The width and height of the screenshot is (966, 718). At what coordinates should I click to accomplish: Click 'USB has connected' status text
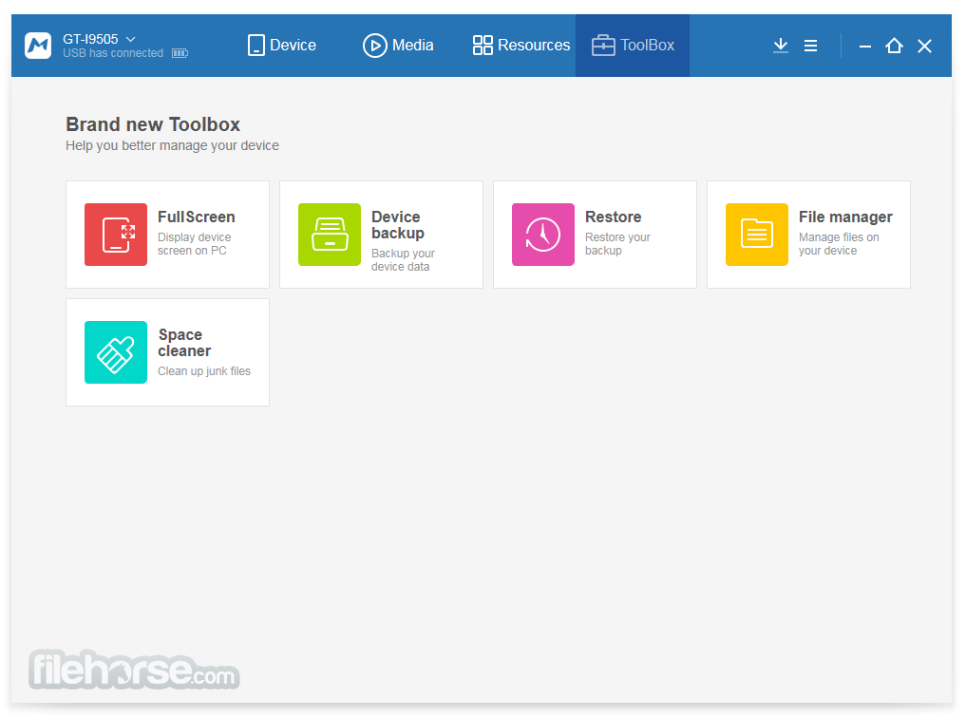click(113, 53)
